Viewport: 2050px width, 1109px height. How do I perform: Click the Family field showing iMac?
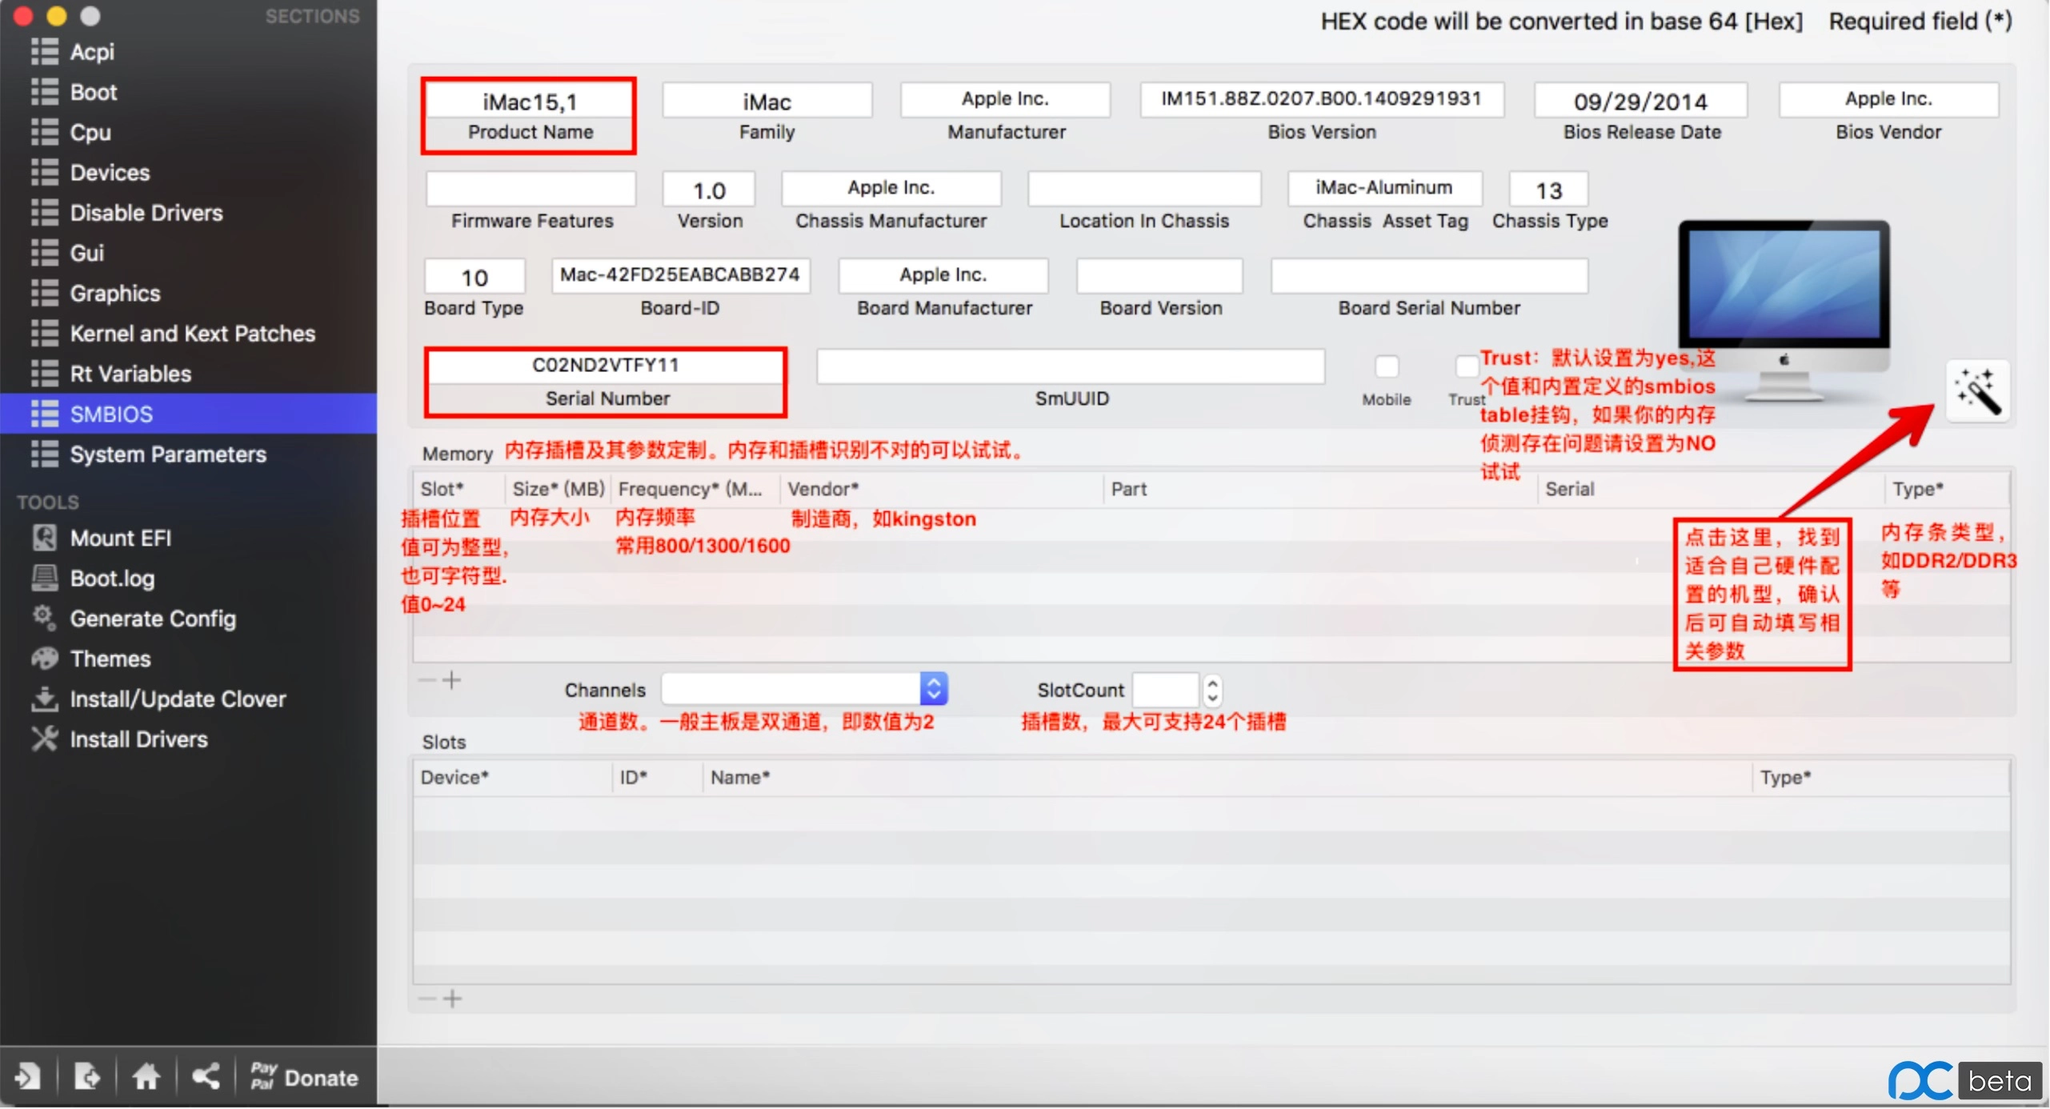coord(767,102)
